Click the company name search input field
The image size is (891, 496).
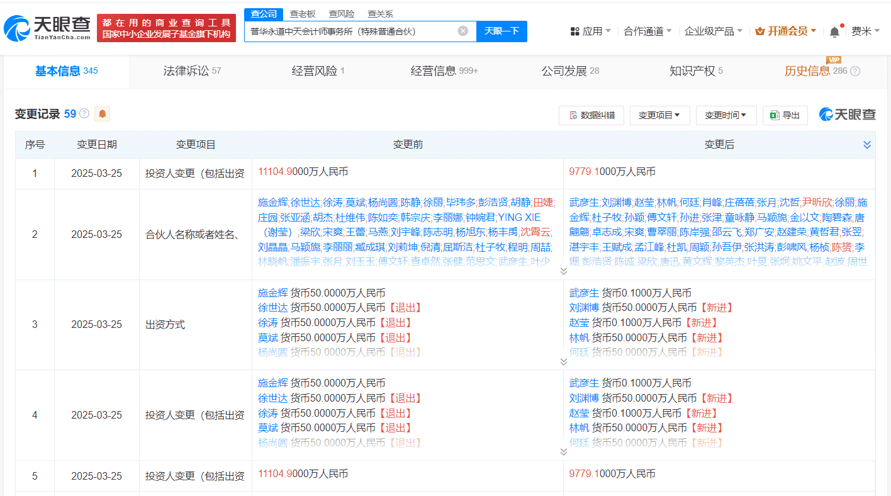click(x=349, y=31)
